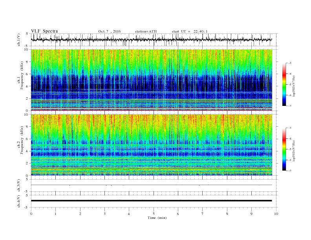The height and width of the screenshot is (240, 311).
Task: Click the ch.2 spectrogram plot
Action: coord(152,145)
